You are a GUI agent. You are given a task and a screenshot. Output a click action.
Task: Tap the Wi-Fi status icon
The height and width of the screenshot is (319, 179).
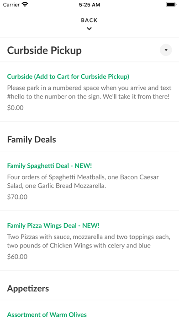[25, 5]
